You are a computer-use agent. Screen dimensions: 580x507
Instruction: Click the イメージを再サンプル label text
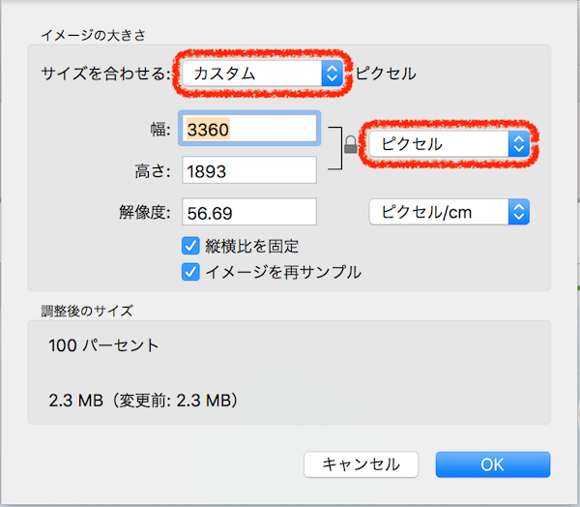pos(283,272)
